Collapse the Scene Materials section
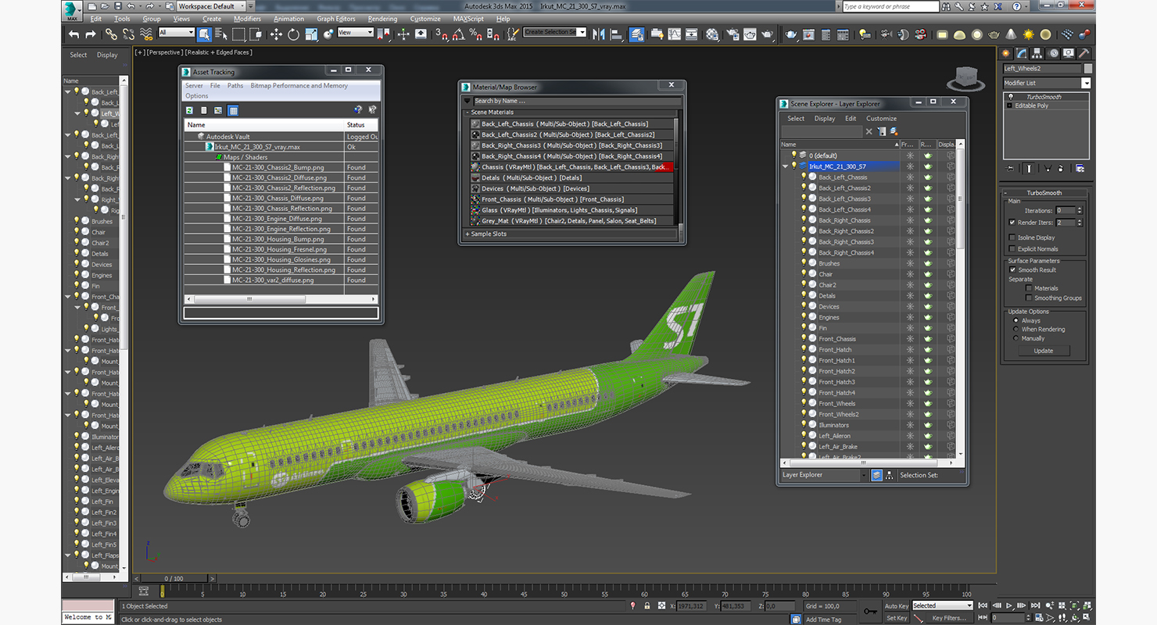Viewport: 1157px width, 625px height. tap(467, 112)
